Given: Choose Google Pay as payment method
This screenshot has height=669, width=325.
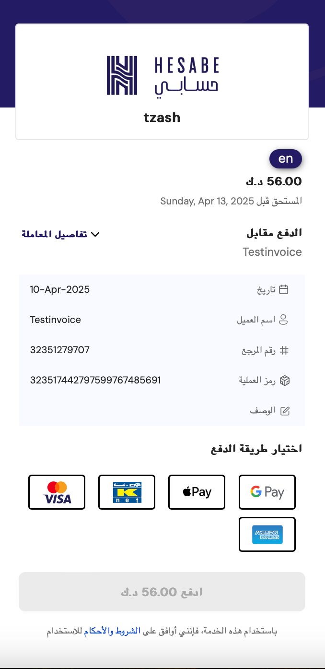Looking at the screenshot, I should click(x=267, y=492).
